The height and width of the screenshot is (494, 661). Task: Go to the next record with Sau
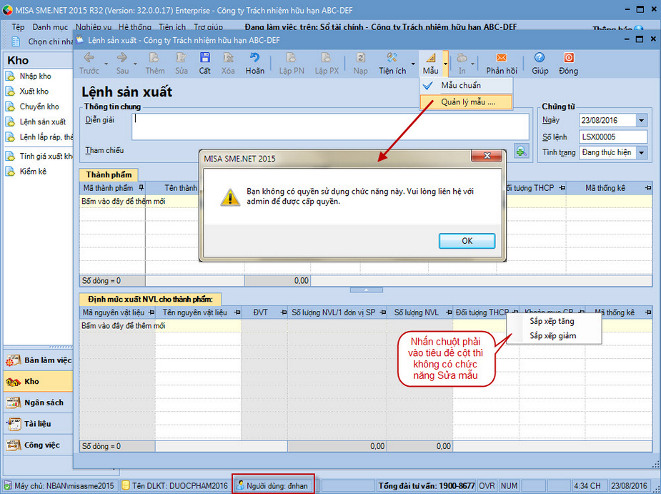click(122, 64)
